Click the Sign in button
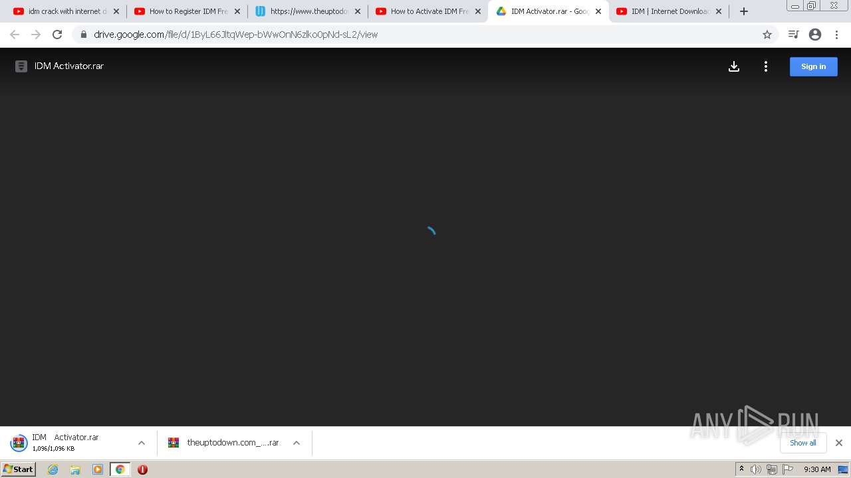The width and height of the screenshot is (851, 478). (814, 66)
